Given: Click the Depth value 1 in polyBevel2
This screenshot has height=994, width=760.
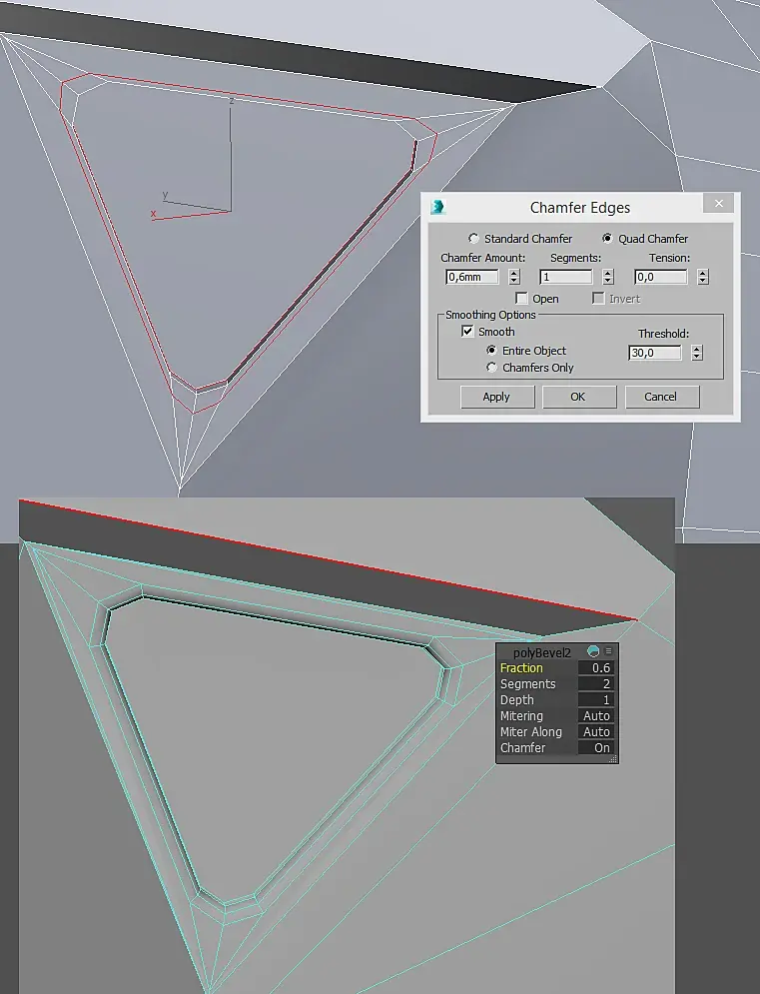Looking at the screenshot, I should [x=596, y=700].
